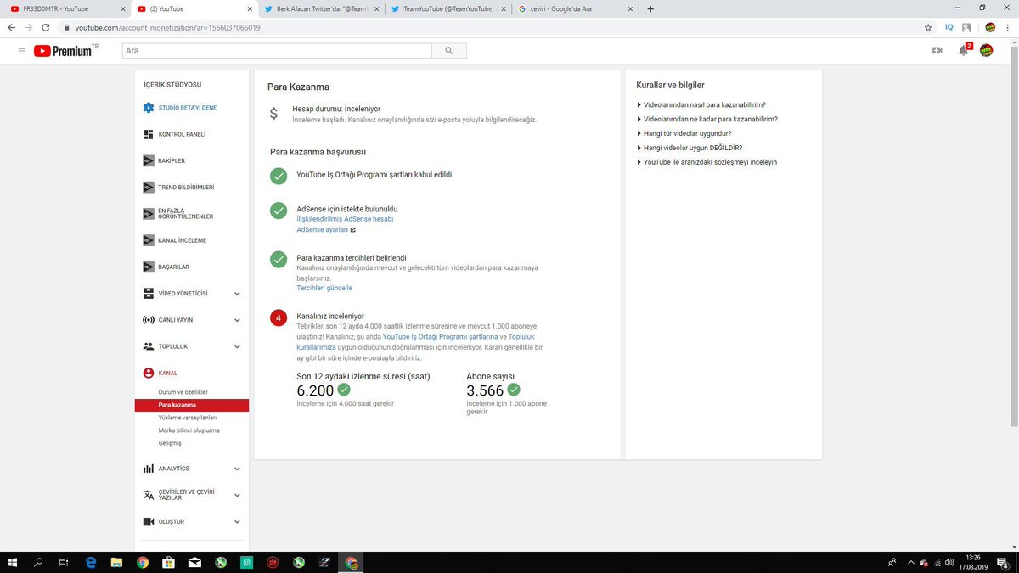The image size is (1019, 573).
Task: Open Microsoft Edge from the taskbar
Action: click(x=91, y=562)
